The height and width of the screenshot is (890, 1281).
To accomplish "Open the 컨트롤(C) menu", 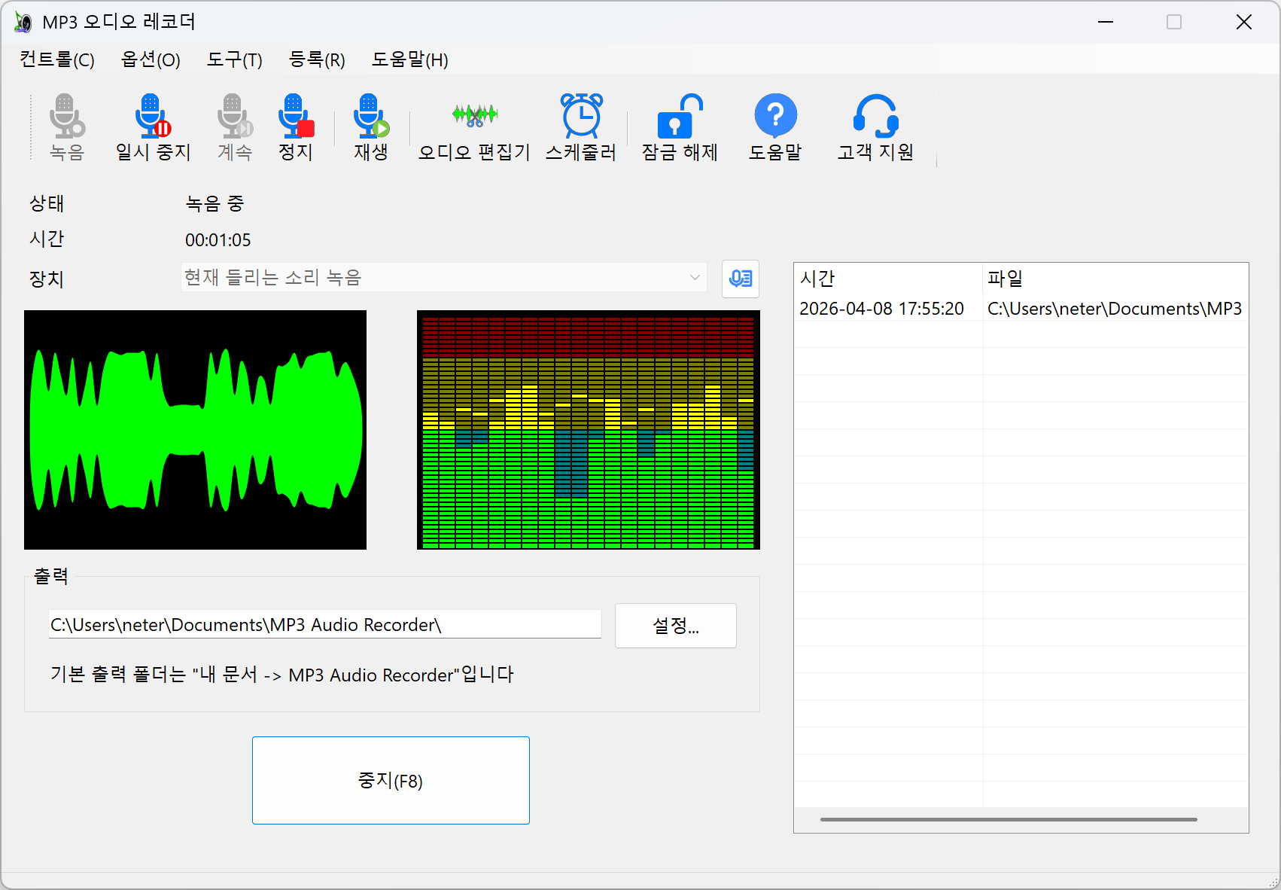I will [x=57, y=59].
